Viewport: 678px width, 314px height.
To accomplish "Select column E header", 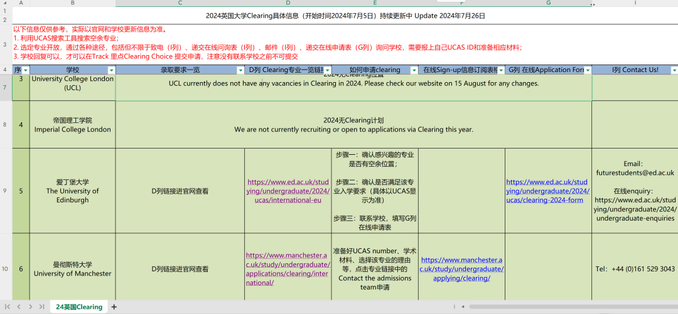I will tap(375, 3).
